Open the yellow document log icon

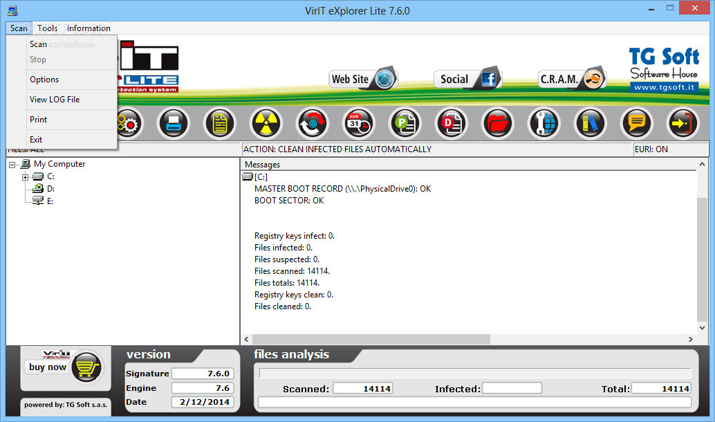pyautogui.click(x=220, y=123)
